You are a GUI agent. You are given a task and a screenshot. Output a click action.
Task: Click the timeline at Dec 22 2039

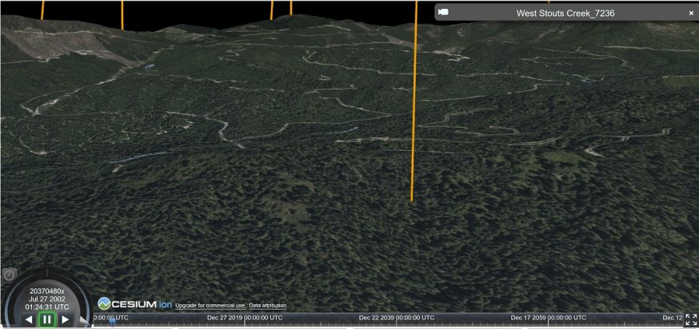point(396,318)
